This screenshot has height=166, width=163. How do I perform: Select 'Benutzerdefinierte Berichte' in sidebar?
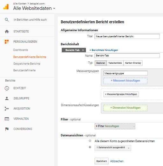tap(30, 57)
